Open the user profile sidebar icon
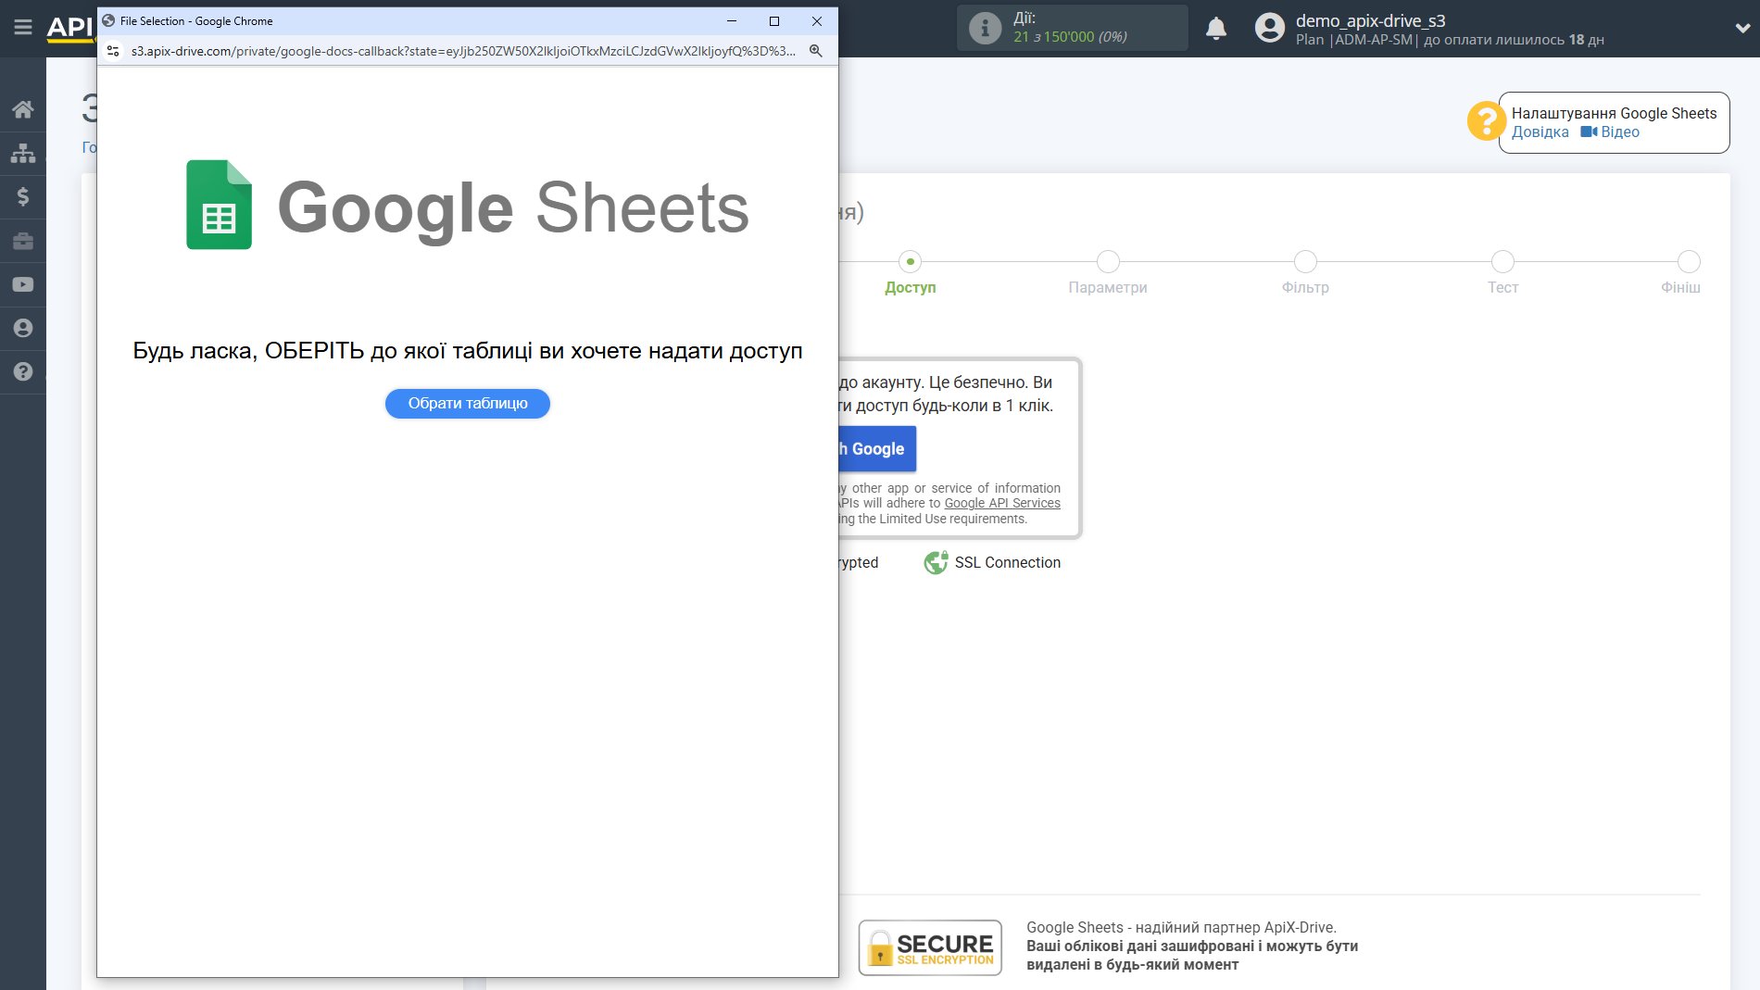Viewport: 1760px width, 990px height. pyautogui.click(x=23, y=328)
